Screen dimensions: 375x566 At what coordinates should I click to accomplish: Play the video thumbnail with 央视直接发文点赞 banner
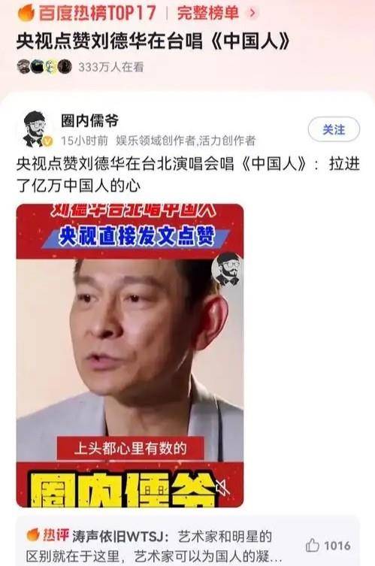click(x=130, y=356)
